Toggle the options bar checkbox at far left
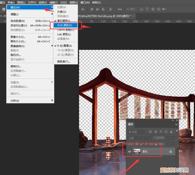Screen dimensions: 195x175 4,9
